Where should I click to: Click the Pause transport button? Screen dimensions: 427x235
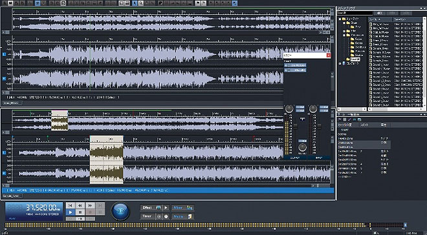[x=100, y=212]
